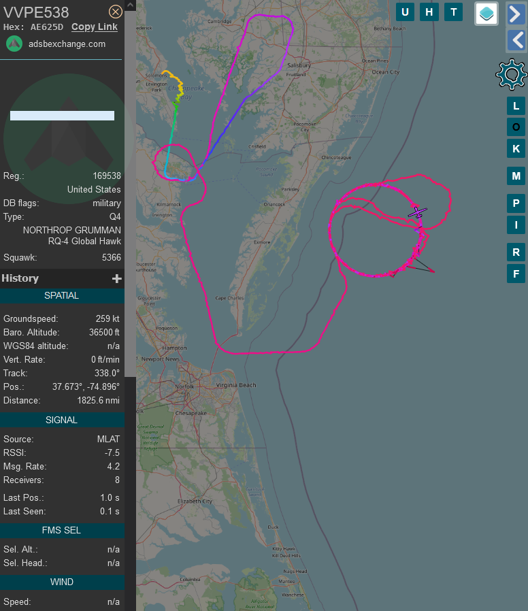This screenshot has width=528, height=611.
Task: Click the F map option button
Action: [516, 274]
